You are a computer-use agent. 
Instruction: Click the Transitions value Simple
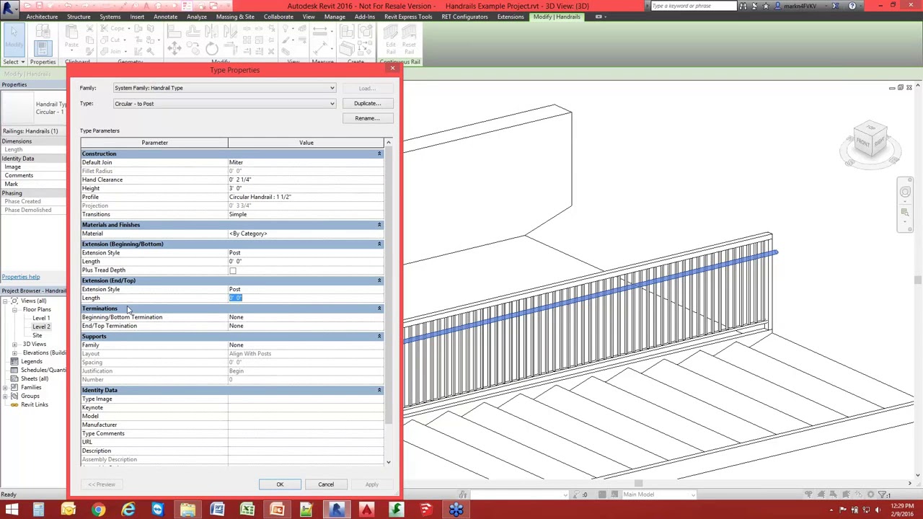click(306, 214)
